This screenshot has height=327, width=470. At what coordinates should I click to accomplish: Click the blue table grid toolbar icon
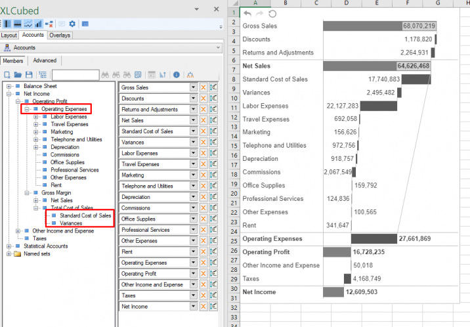[85, 24]
